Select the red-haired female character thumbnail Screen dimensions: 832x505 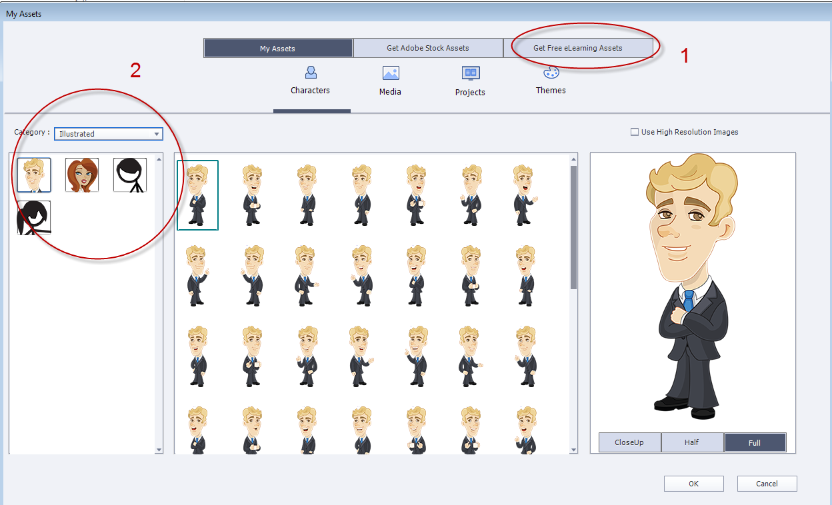(x=81, y=174)
